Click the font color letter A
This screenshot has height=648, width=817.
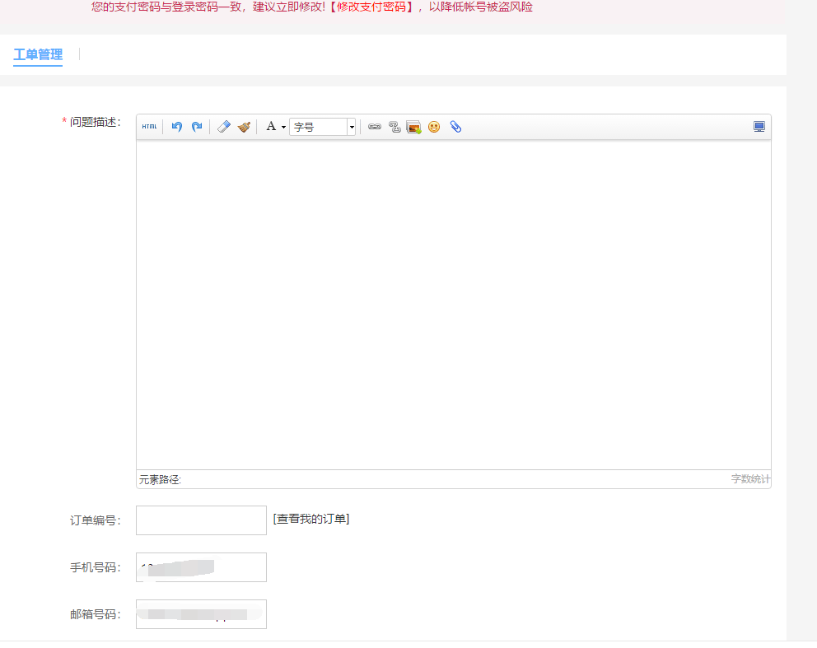coord(270,127)
